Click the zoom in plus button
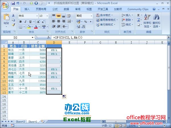 tap(164, 126)
